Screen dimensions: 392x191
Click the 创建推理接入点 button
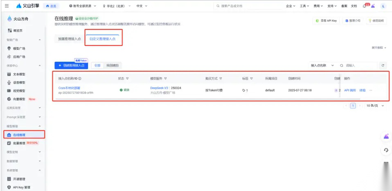click(71, 65)
